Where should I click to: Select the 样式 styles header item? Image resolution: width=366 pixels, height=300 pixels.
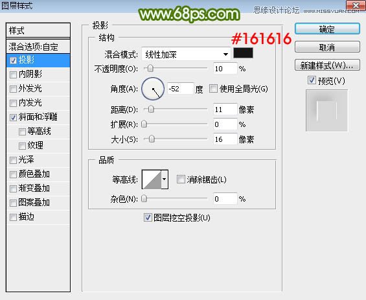[38, 30]
